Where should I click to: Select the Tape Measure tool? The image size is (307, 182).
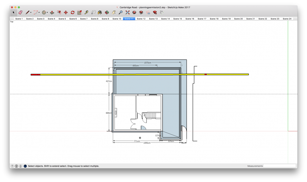87,12
